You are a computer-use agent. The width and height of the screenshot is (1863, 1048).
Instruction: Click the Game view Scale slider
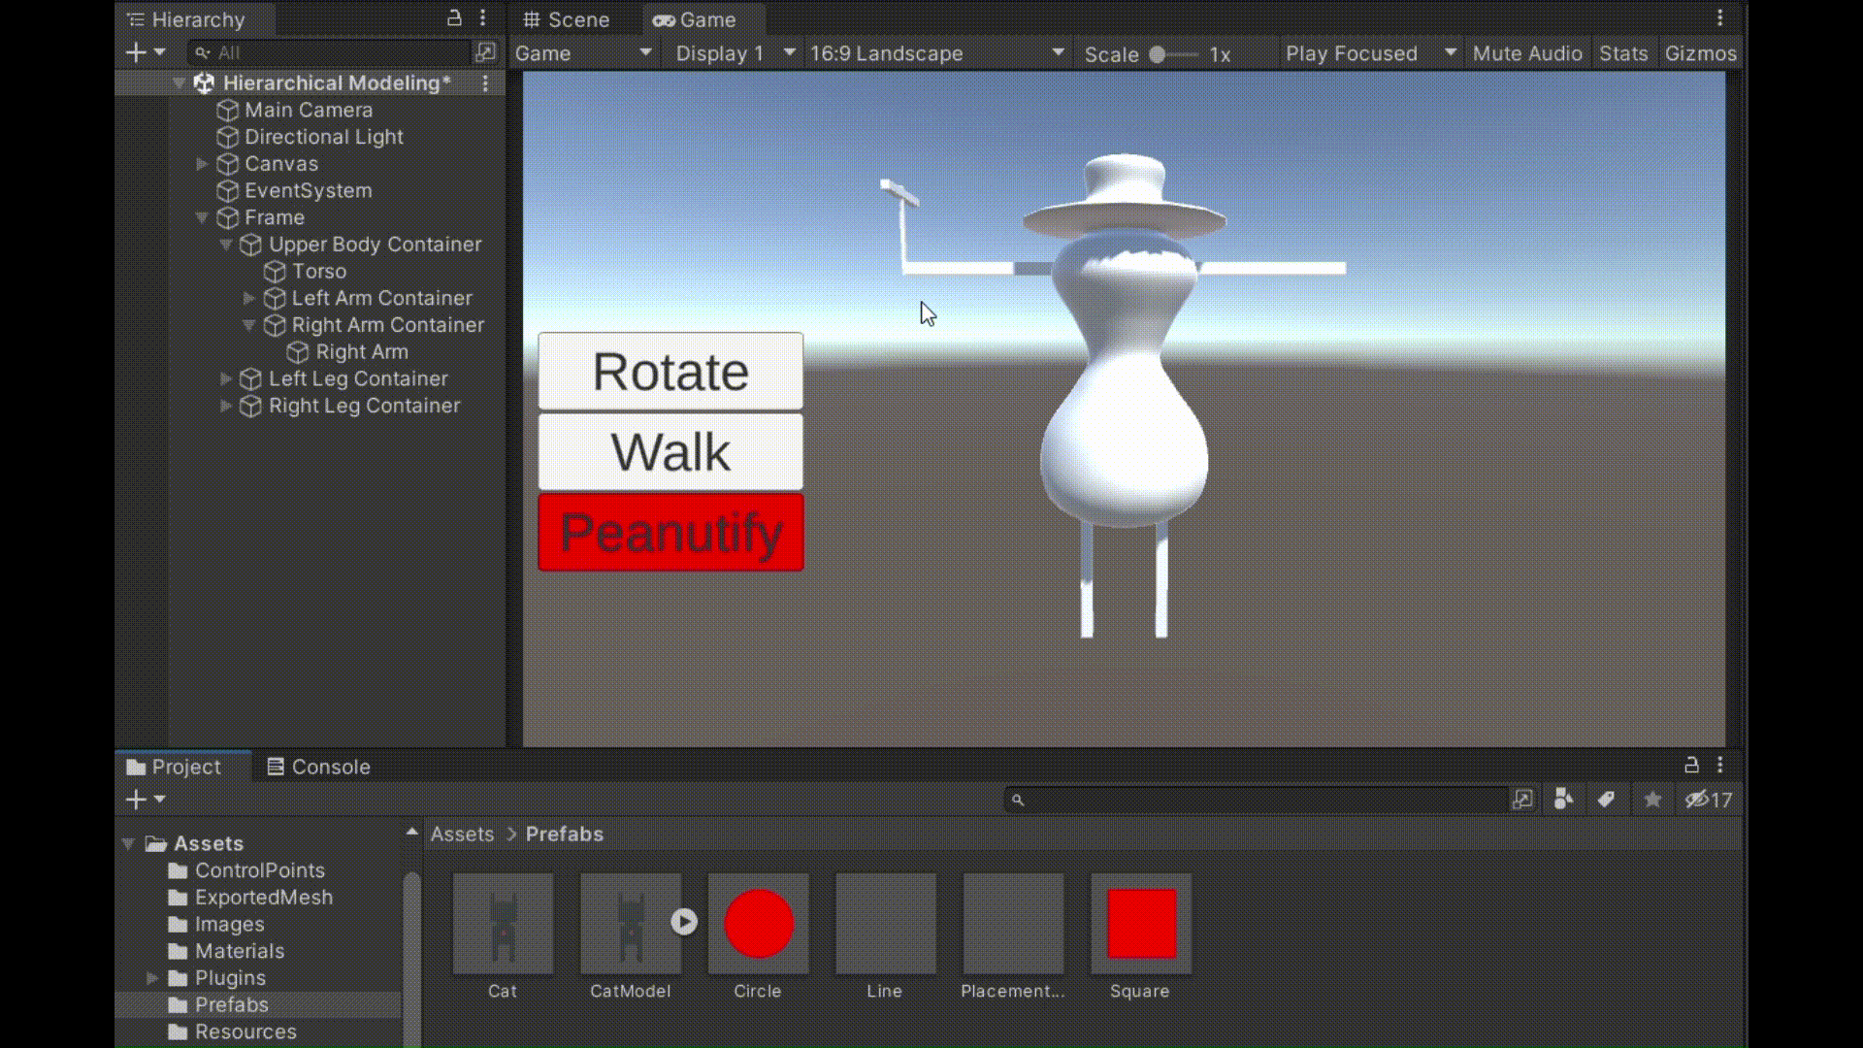coord(1172,54)
